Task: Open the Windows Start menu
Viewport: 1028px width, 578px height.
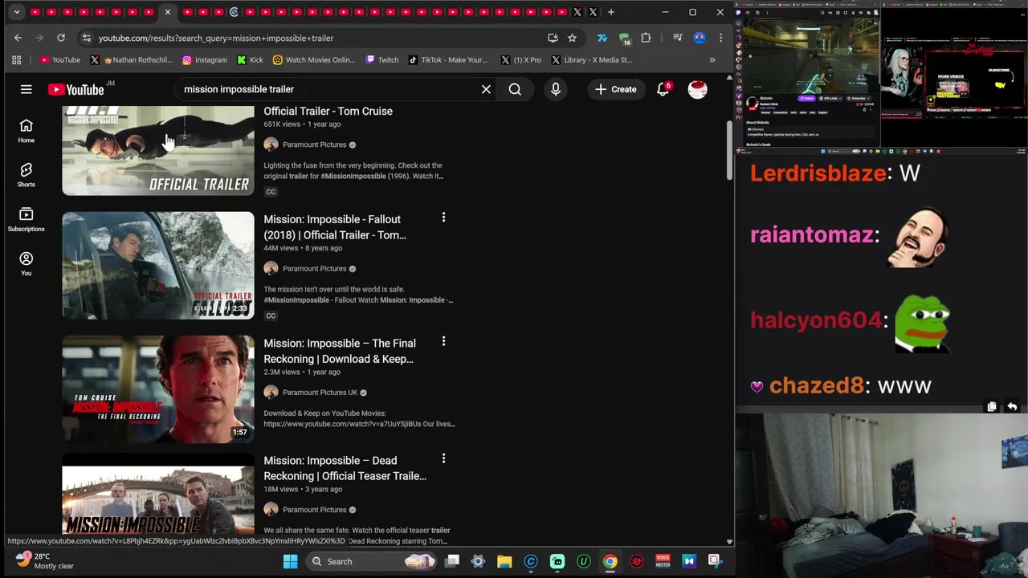Action: click(291, 561)
